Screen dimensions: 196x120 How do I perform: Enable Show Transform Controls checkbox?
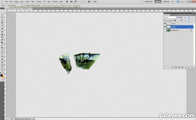[x=25, y=6]
